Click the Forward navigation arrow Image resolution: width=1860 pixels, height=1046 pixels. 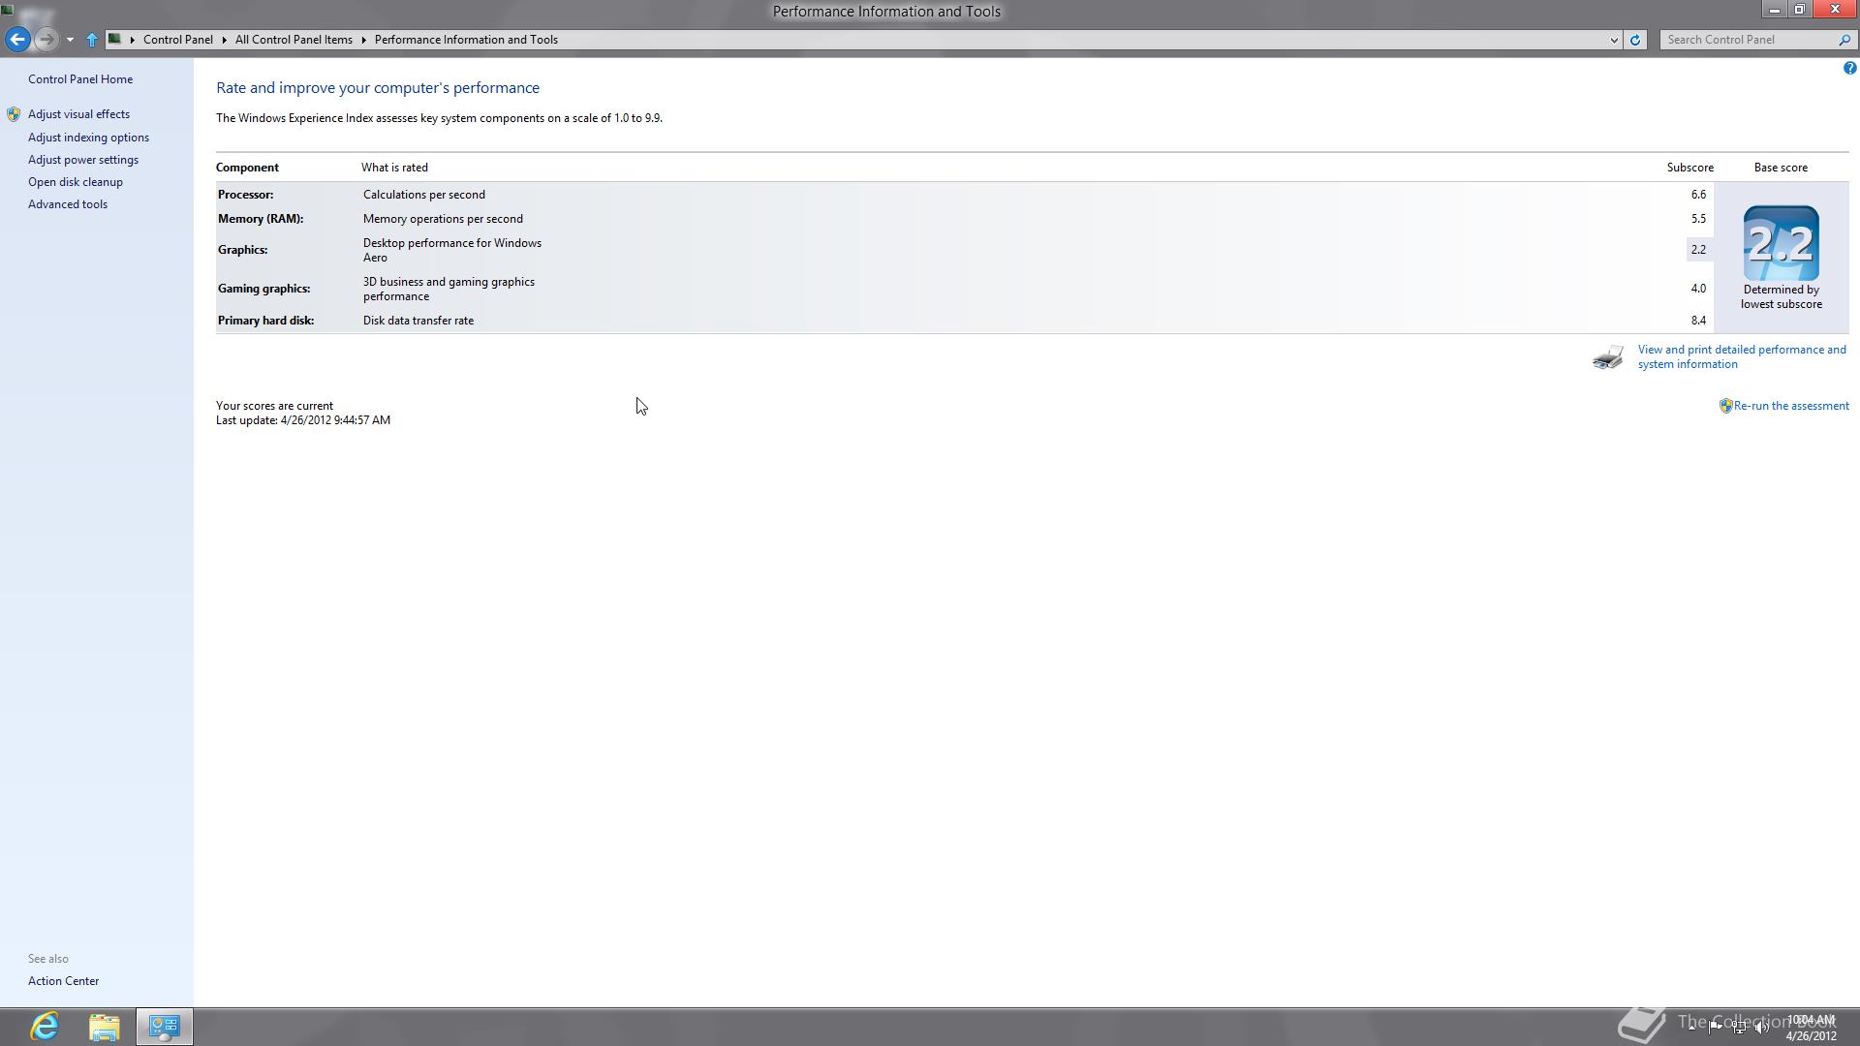tap(46, 40)
